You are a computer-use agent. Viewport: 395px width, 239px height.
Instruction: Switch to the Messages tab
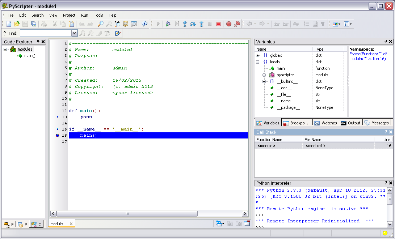[377, 123]
